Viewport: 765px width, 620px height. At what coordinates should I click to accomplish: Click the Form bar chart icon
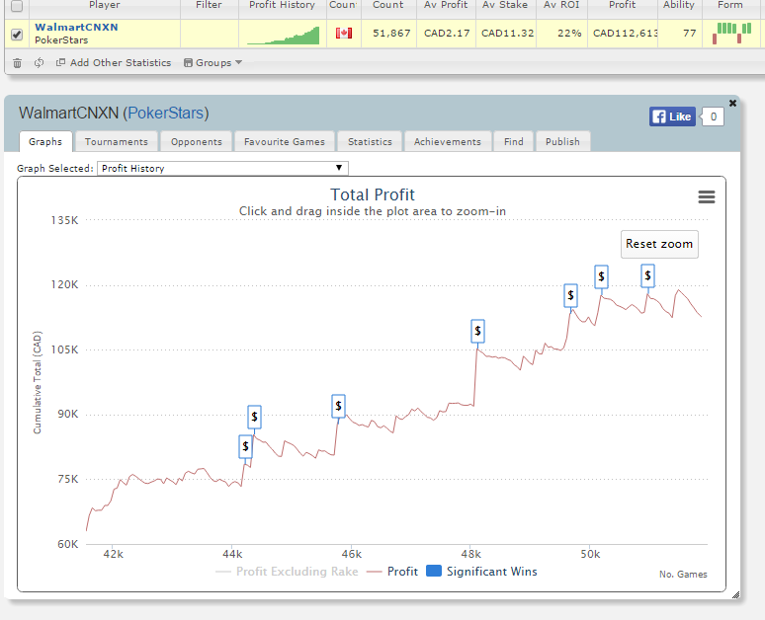coord(731,34)
